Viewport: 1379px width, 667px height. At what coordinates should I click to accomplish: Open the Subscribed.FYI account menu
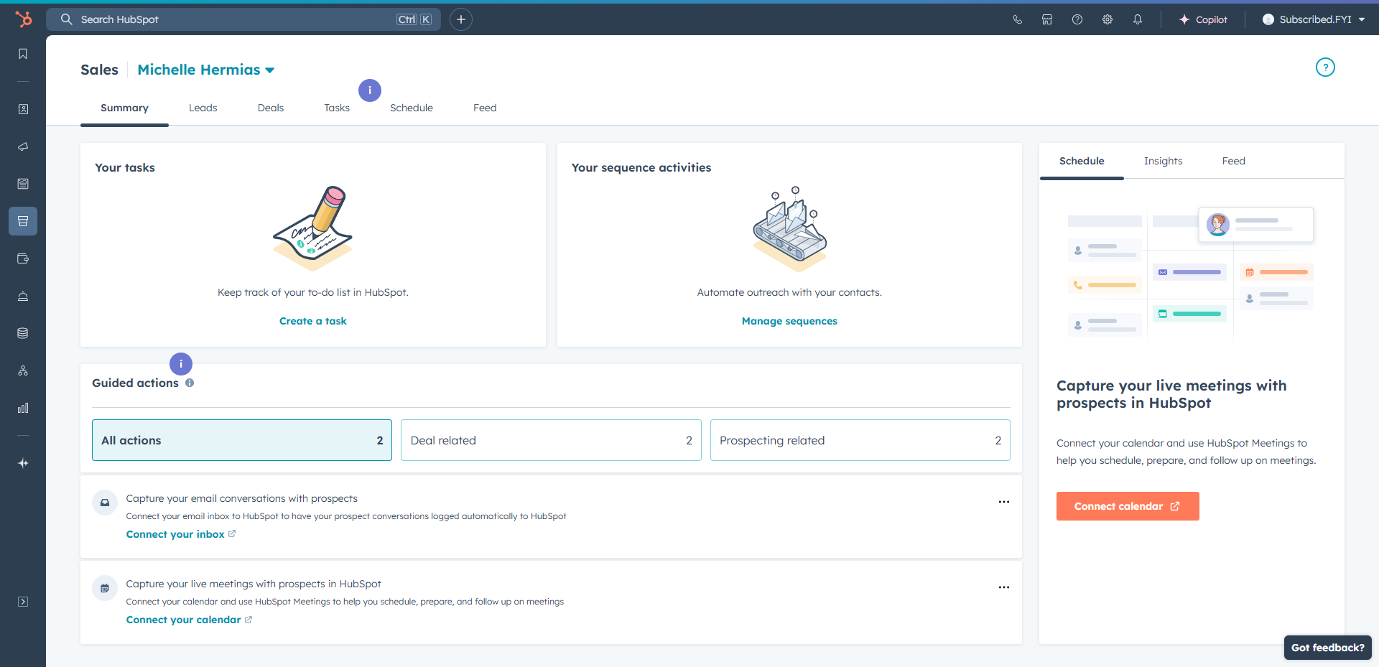tap(1314, 19)
